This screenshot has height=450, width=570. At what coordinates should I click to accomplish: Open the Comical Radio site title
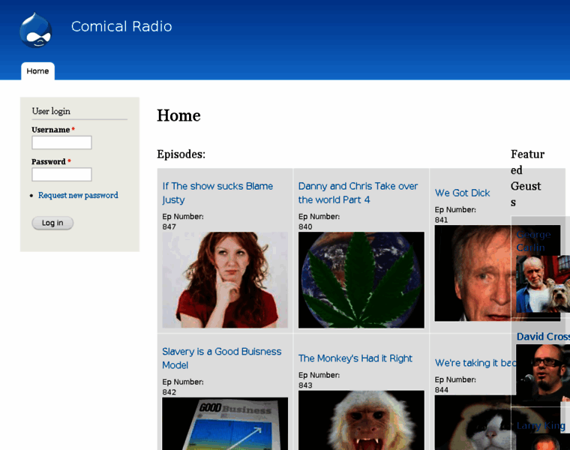121,26
